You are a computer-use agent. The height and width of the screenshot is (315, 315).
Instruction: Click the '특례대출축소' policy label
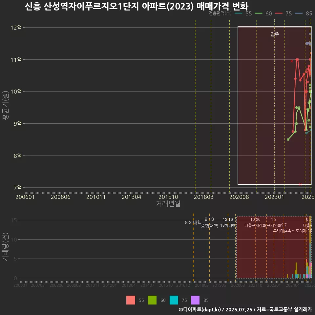tap(284, 231)
